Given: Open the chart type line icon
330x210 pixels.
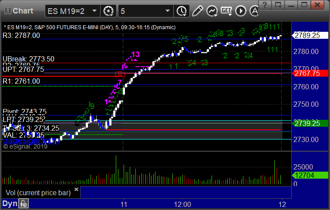Looking at the screenshot, I should pyautogui.click(x=212, y=11).
